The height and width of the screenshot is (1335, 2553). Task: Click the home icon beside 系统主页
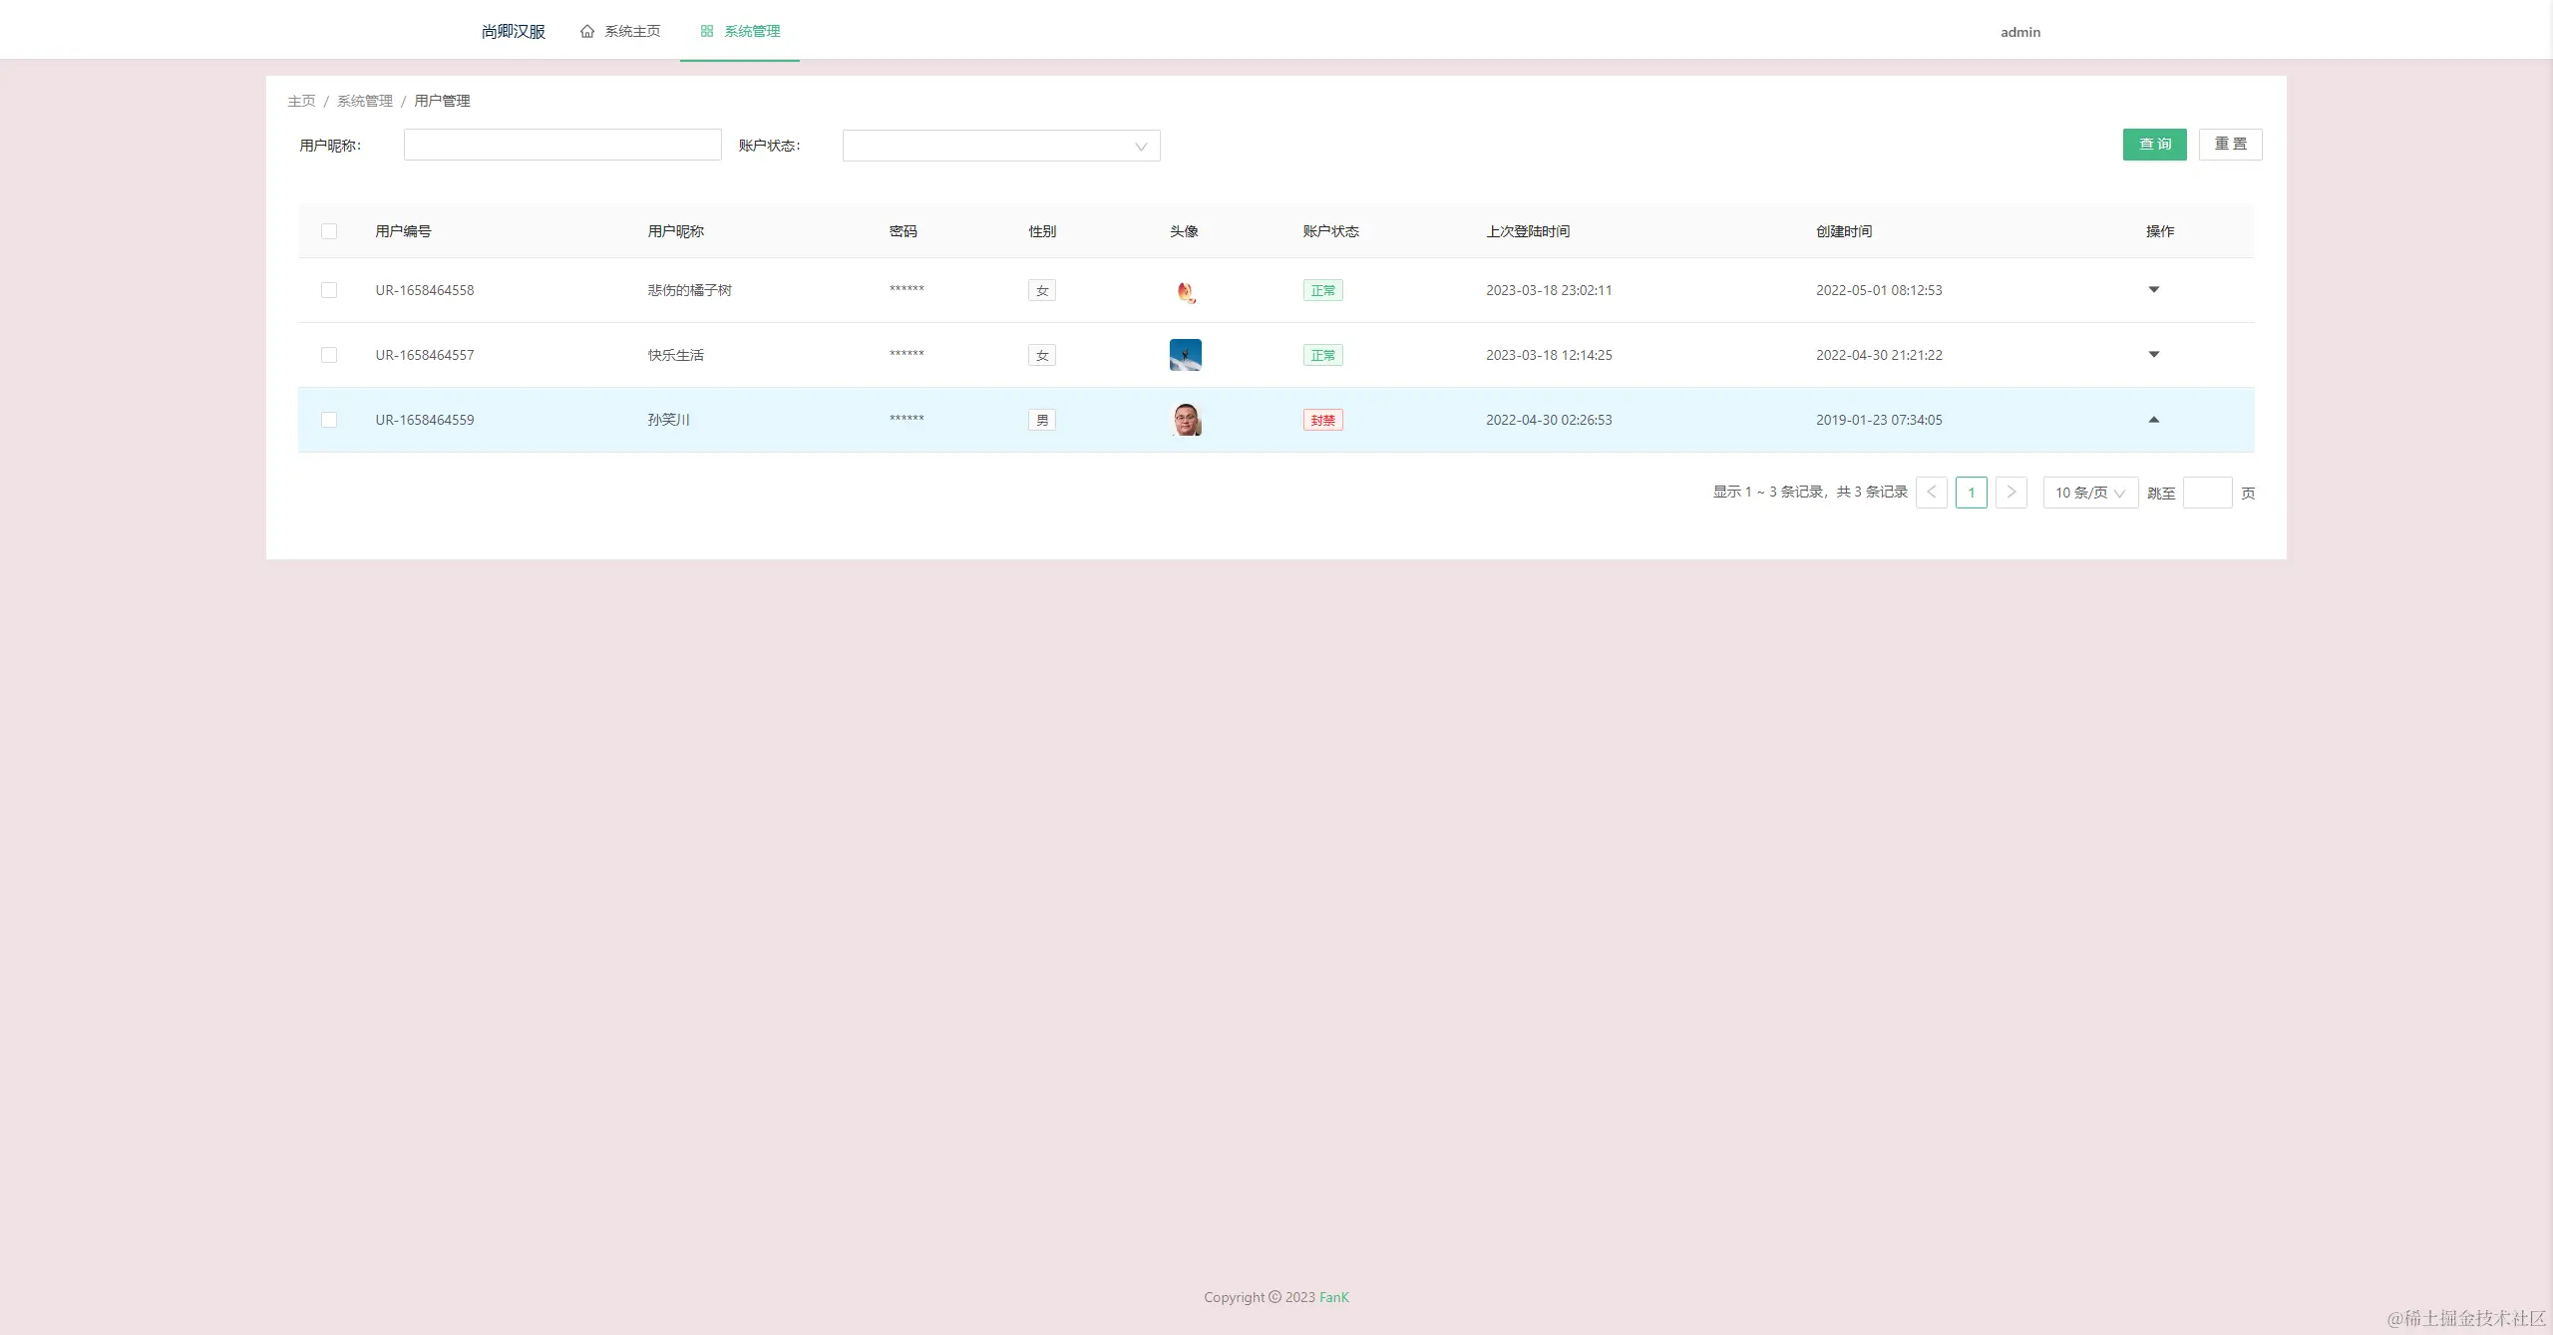point(587,32)
